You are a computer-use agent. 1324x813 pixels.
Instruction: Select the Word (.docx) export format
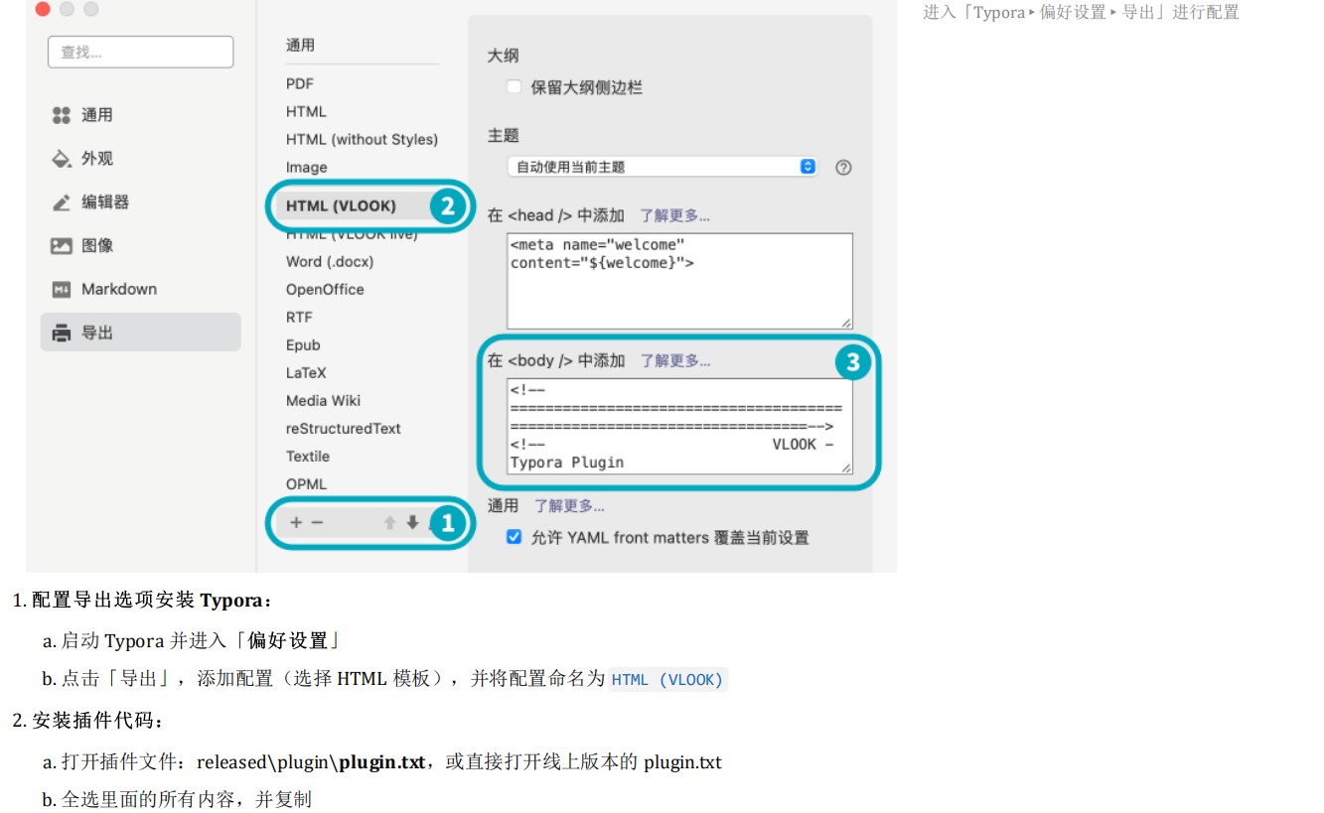330,261
